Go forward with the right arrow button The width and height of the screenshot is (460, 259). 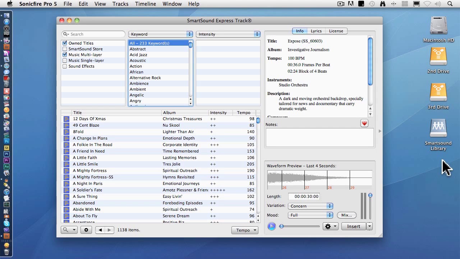[x=109, y=230]
